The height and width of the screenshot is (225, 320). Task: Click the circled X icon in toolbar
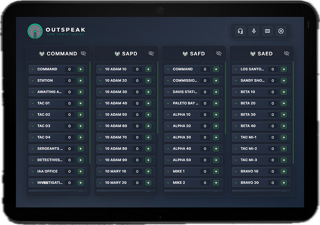pos(281,31)
